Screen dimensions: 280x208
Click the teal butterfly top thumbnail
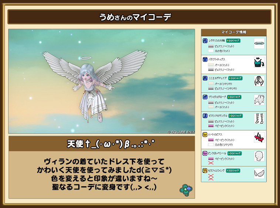pyautogui.click(x=259, y=62)
